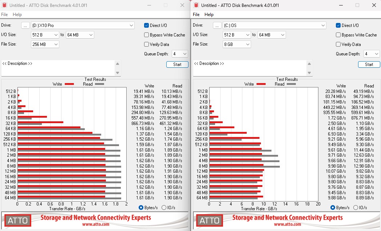
Task: Click ATTO logo in right window banner
Action: 210,220
